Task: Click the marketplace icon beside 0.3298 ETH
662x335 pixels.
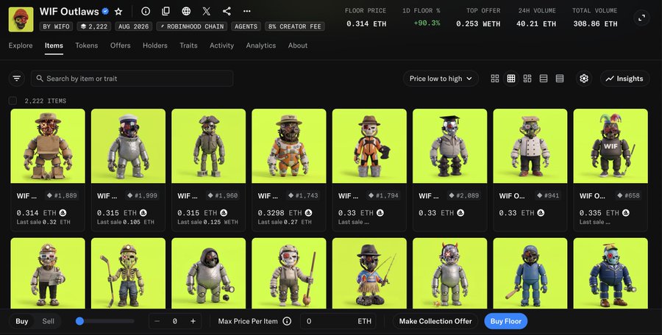Action: [x=308, y=212]
